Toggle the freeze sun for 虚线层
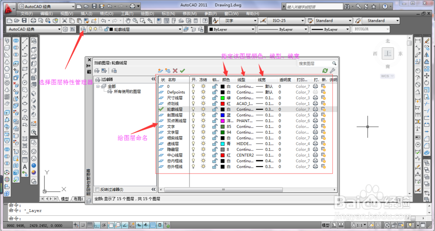Image resolution: width=435 pixels, height=231 pixels. pos(203,144)
